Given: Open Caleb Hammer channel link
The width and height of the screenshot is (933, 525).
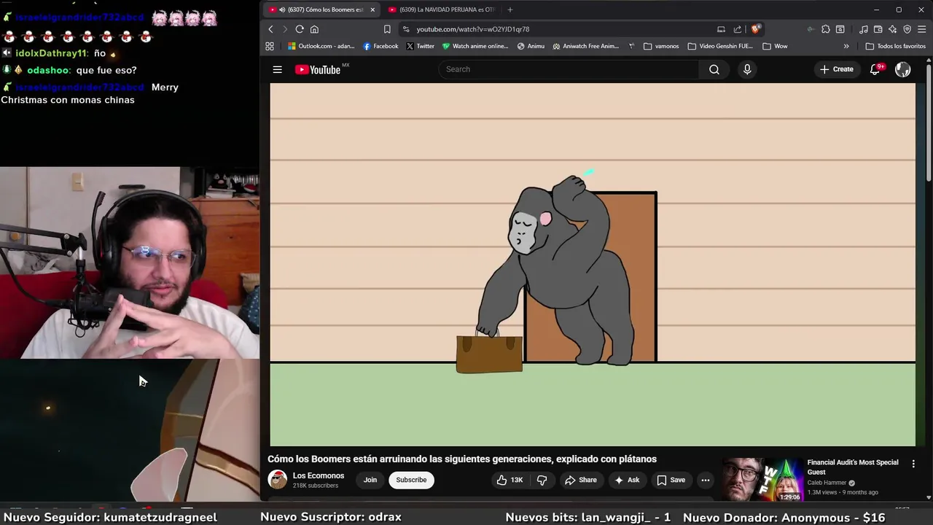Looking at the screenshot, I should pyautogui.click(x=827, y=483).
